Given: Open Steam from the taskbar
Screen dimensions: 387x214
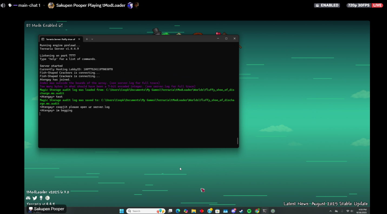Looking at the screenshot, I should (241, 211).
